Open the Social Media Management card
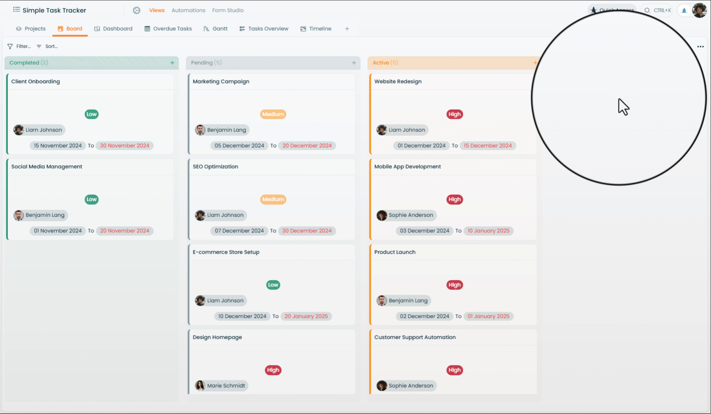 90,199
